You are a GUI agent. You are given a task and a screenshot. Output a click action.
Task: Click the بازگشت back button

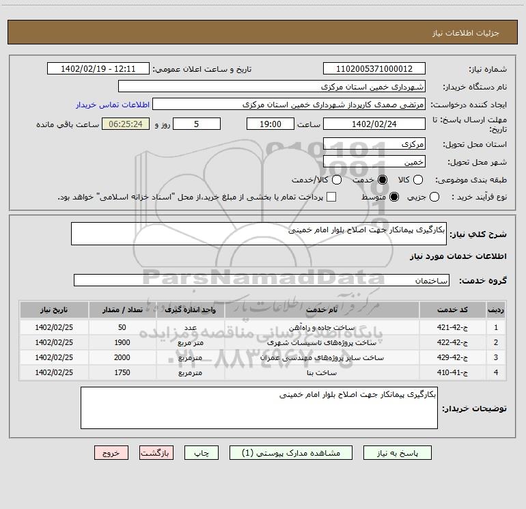pyautogui.click(x=156, y=453)
